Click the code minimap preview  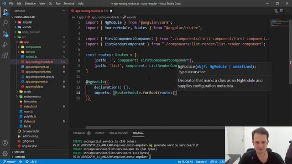click(279, 23)
